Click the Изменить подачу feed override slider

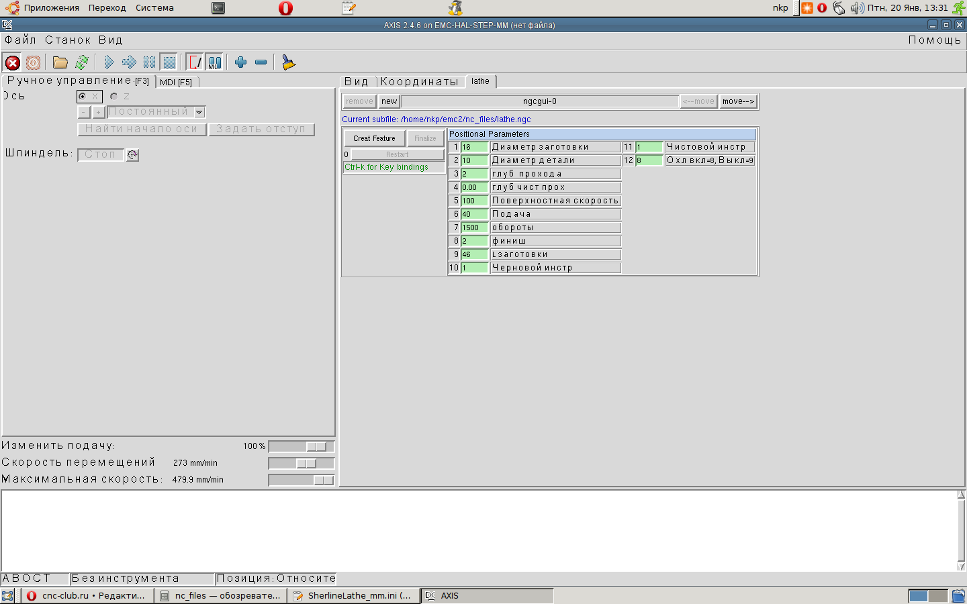(301, 446)
